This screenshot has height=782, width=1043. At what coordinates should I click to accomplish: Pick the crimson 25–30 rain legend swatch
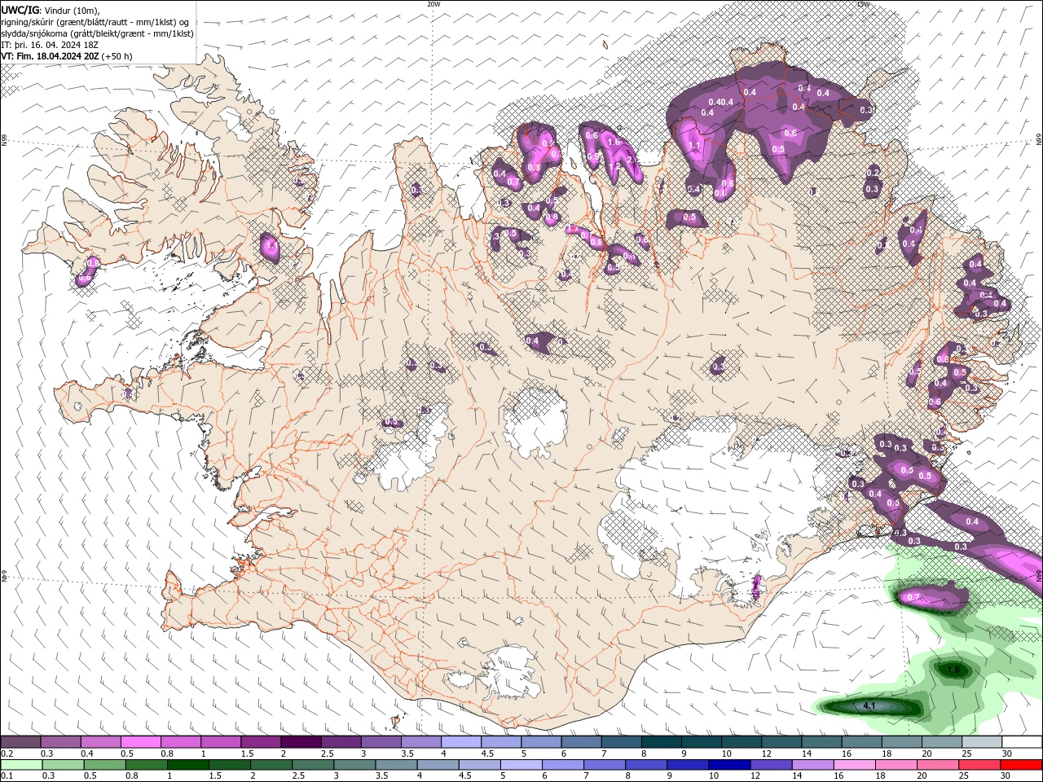[979, 765]
